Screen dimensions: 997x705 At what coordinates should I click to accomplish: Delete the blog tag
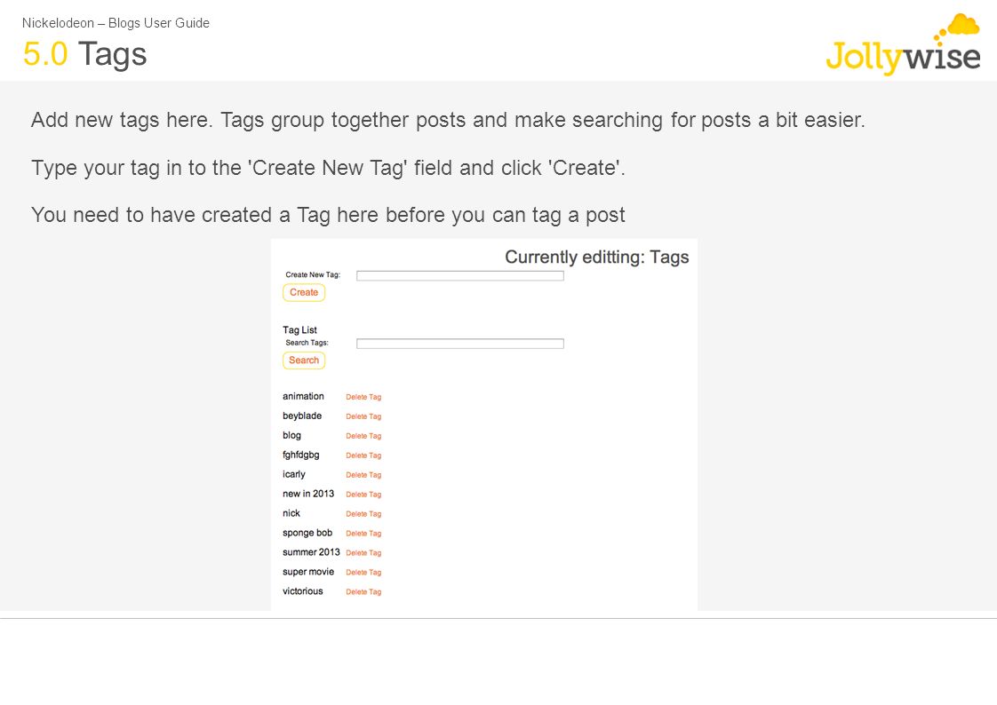click(363, 436)
